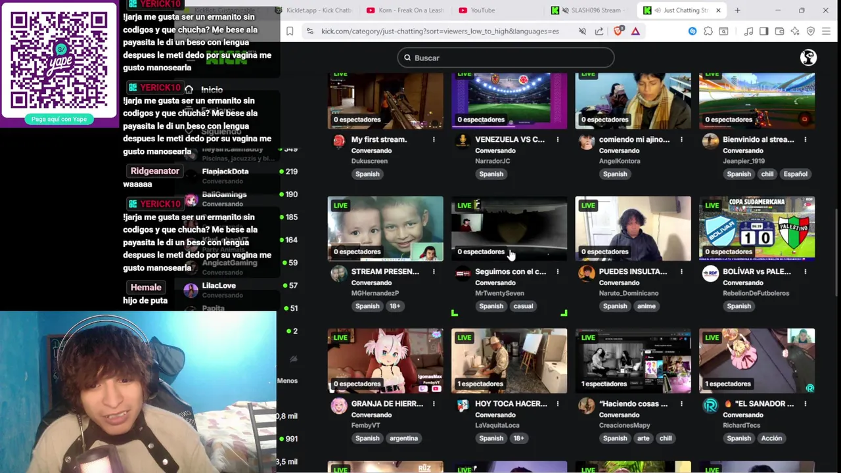Open options menu for PUEDES INSULTA... card
841x473 pixels.
click(681, 271)
